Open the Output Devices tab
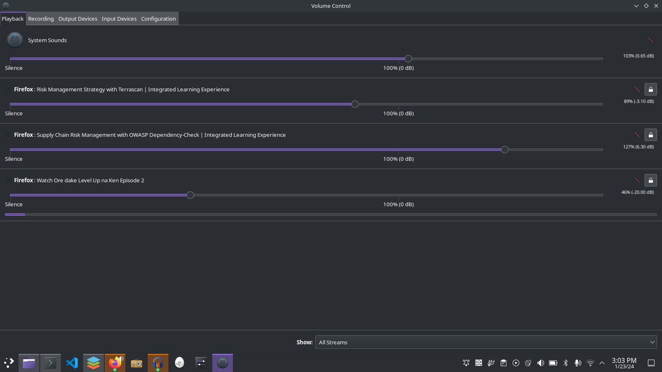The image size is (662, 372). [77, 19]
